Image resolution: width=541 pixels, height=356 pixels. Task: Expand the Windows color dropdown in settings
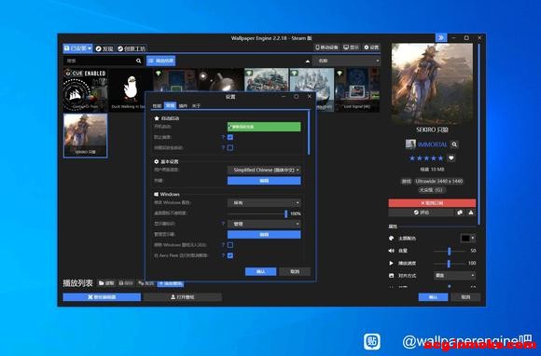pos(264,202)
